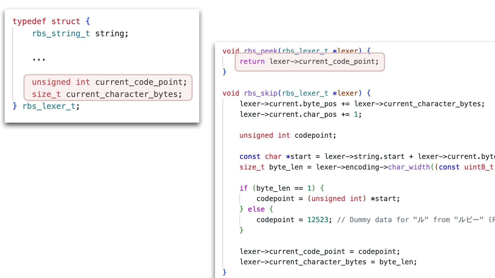Image resolution: width=495 pixels, height=278 pixels.
Task: Click the const char *start line
Action: (x=361, y=157)
